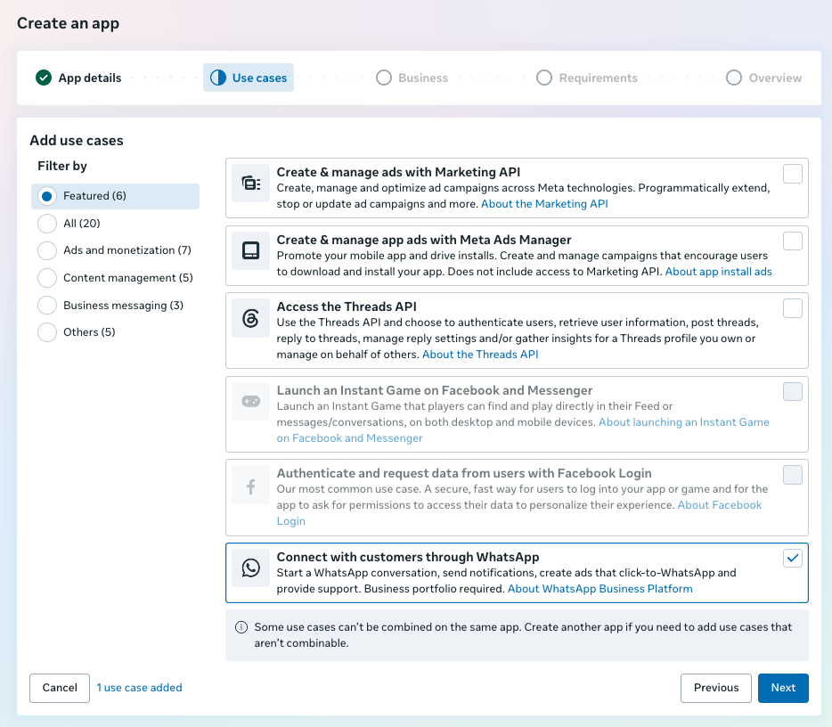
Task: Click Create & manage ads with Marketing API title
Action: tap(398, 173)
